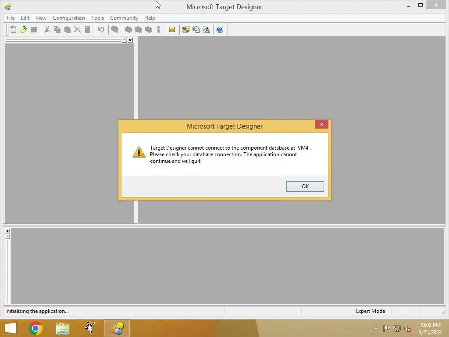
Task: Open the Windows Start button
Action: 11,328
